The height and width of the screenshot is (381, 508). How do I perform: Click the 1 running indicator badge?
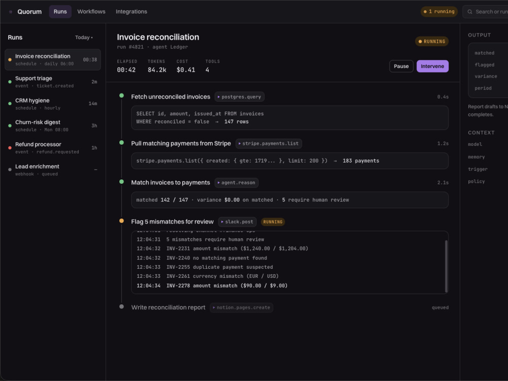[439, 12]
